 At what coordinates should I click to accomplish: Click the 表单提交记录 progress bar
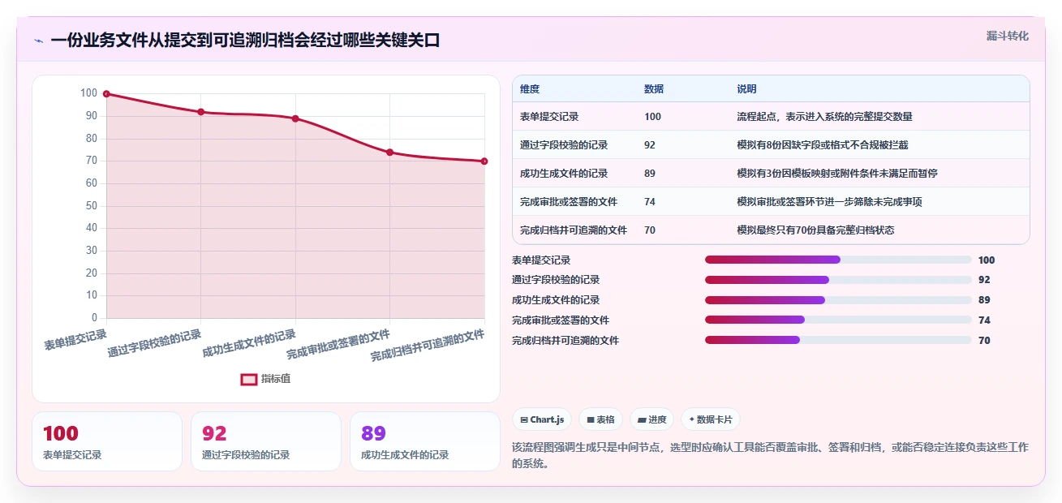tap(838, 260)
